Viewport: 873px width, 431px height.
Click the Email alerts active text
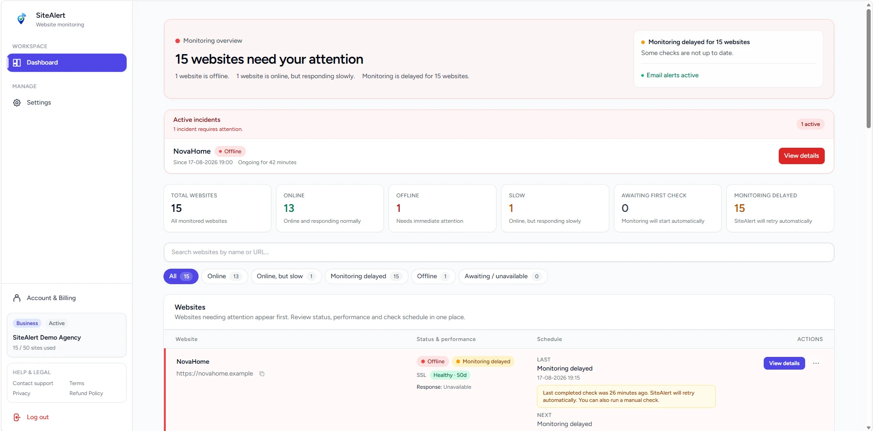tap(672, 75)
